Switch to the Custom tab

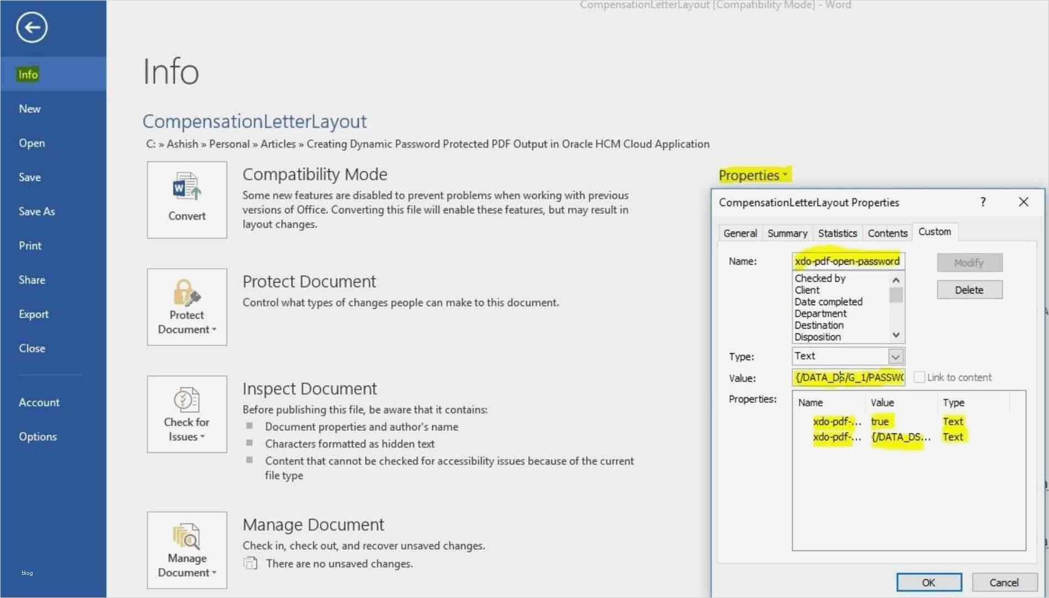pyautogui.click(x=935, y=232)
